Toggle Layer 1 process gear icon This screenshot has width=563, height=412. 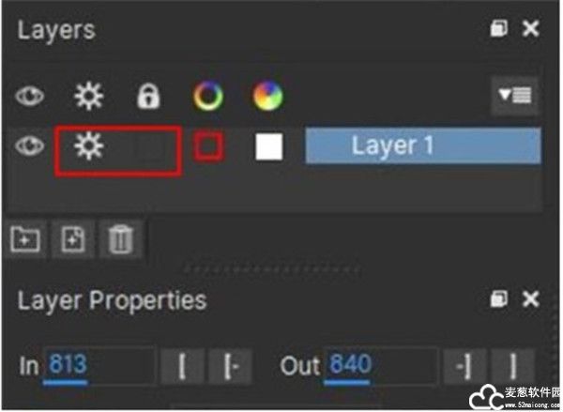[89, 145]
